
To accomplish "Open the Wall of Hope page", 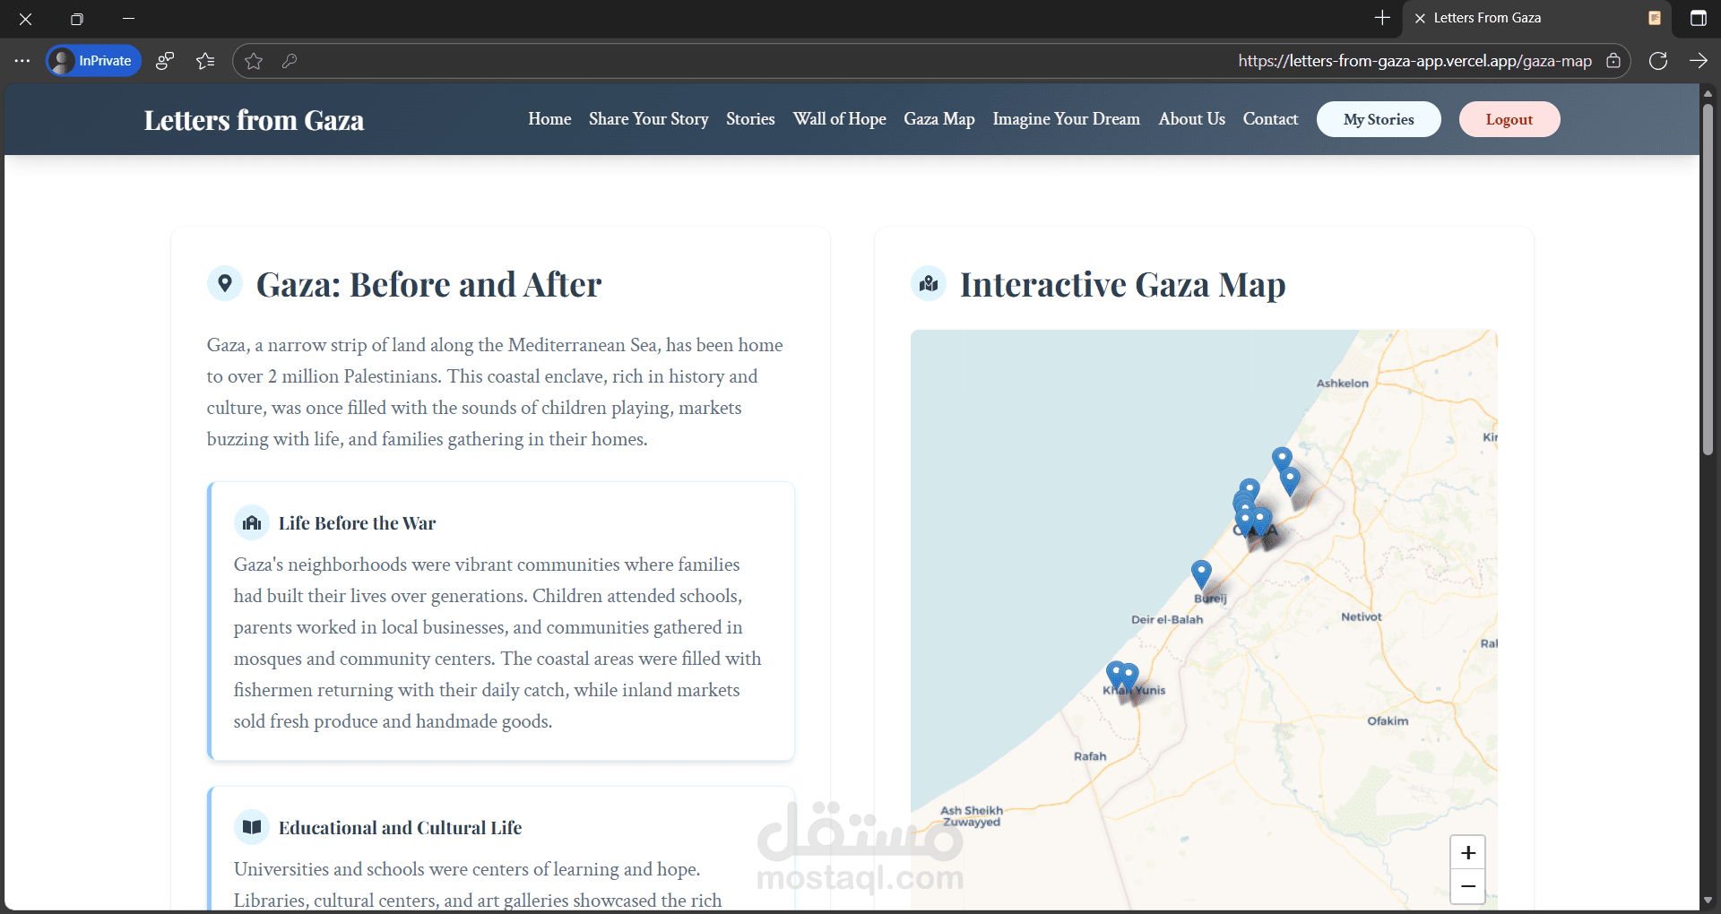I will coord(840,119).
